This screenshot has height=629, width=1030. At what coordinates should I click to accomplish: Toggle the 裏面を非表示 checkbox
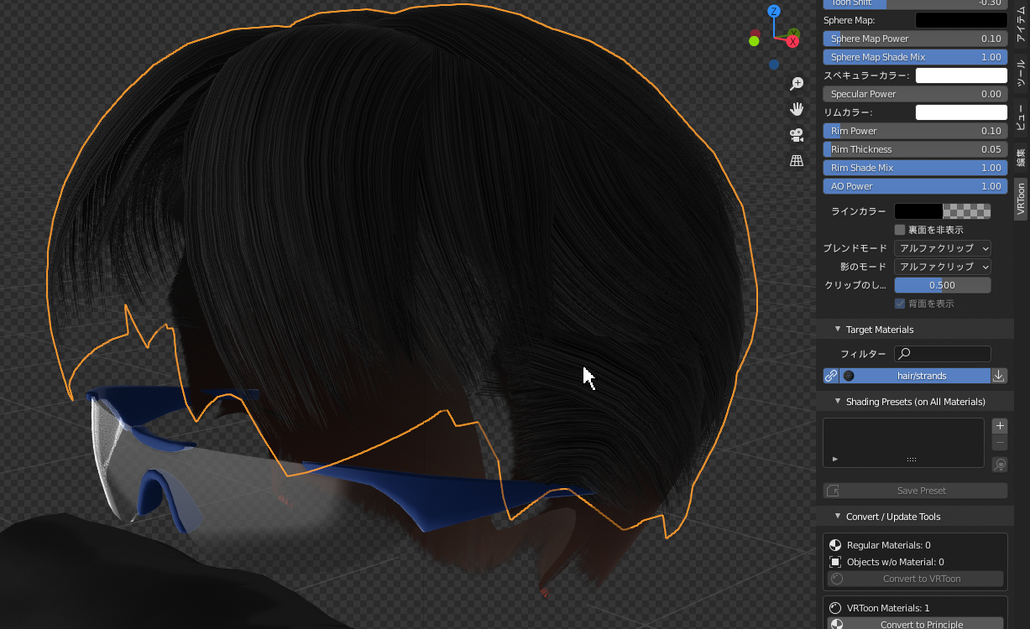[900, 230]
